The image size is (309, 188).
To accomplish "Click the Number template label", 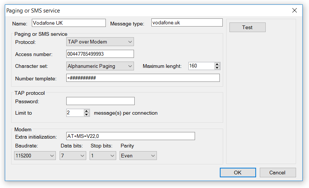I will (36, 79).
